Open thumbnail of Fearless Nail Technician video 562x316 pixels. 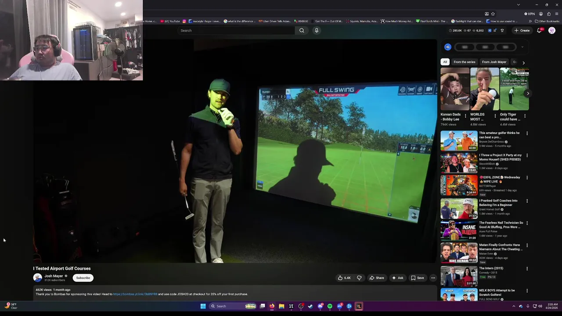459,230
